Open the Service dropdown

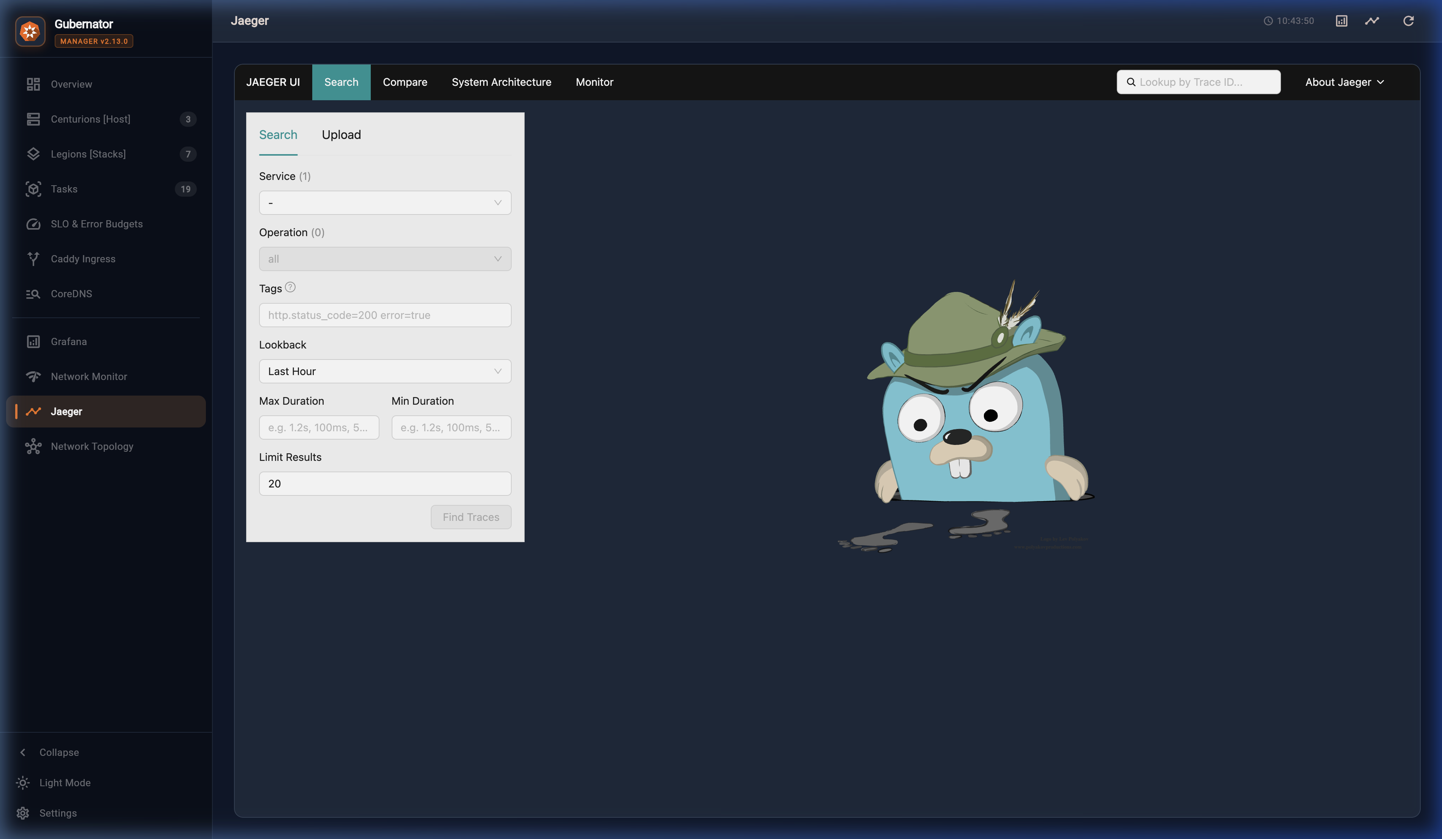[385, 202]
